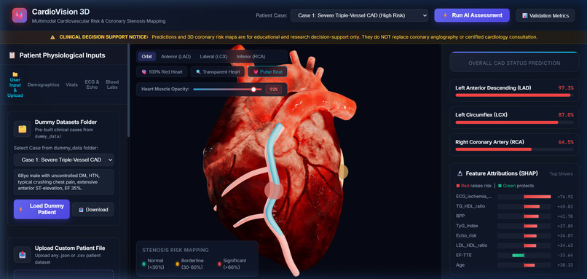587x279 pixels.
Task: Click the folder icon above User Input & Upload
Action: [x=15, y=74]
